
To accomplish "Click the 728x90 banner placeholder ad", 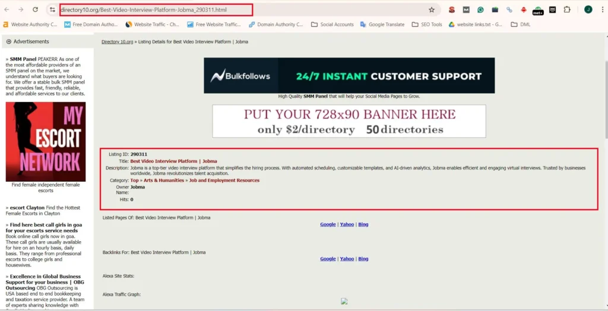I will click(x=349, y=121).
